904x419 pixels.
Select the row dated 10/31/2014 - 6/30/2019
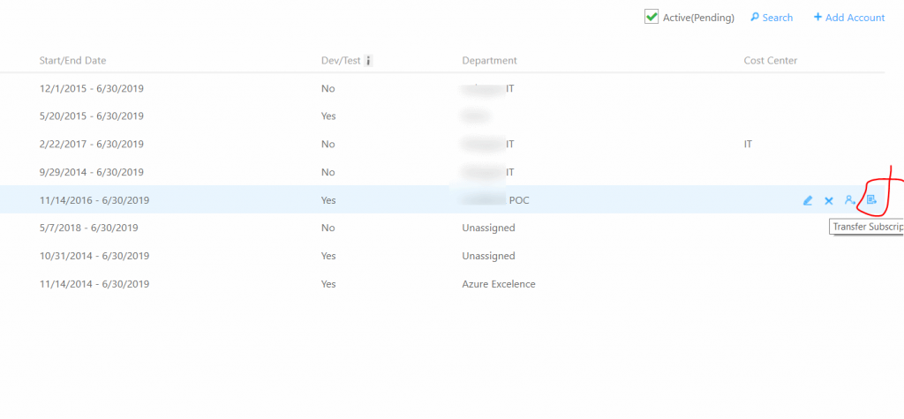[x=94, y=256]
